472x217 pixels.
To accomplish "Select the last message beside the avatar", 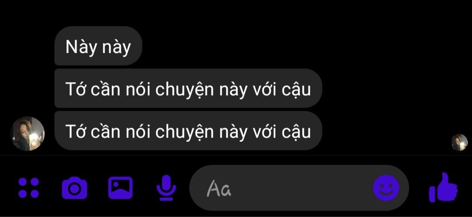I will pyautogui.click(x=188, y=131).
